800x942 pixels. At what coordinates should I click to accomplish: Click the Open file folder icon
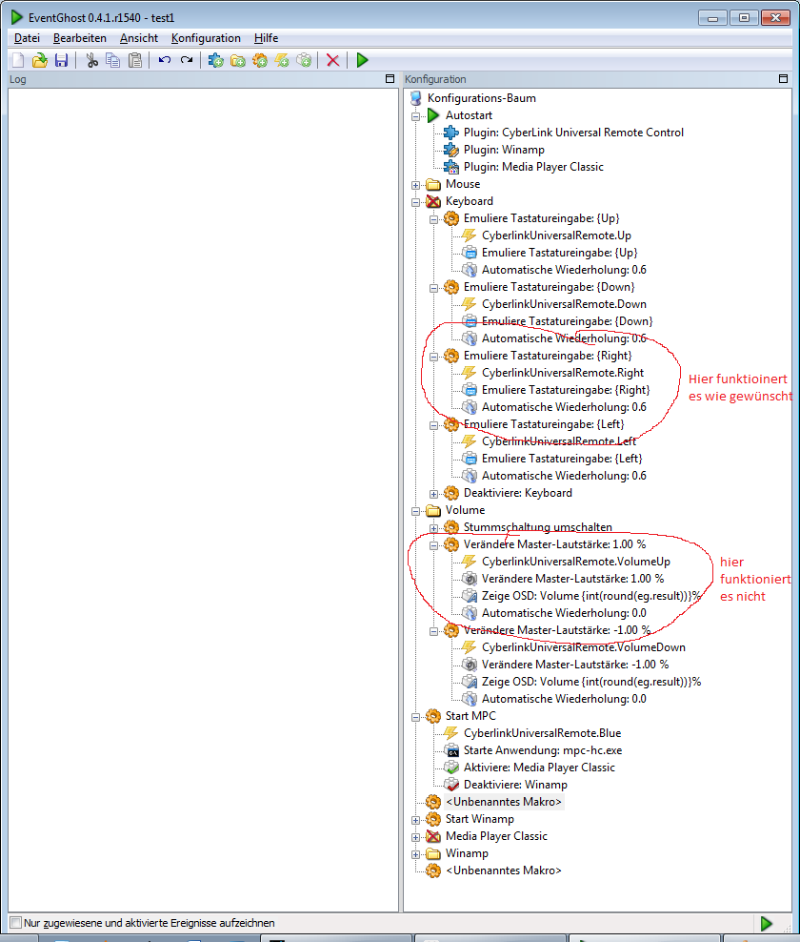click(x=39, y=60)
